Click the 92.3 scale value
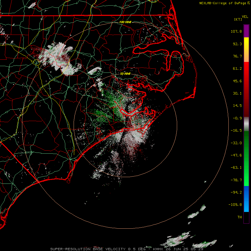Viewport: 251px width, 251px height. pyautogui.click(x=237, y=44)
